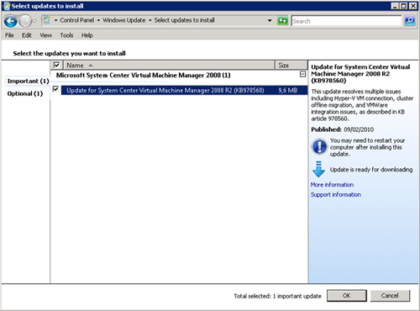
Task: Select the Important (1) category
Action: [28, 81]
